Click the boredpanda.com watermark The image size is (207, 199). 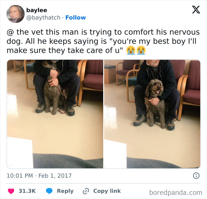pos(176,192)
